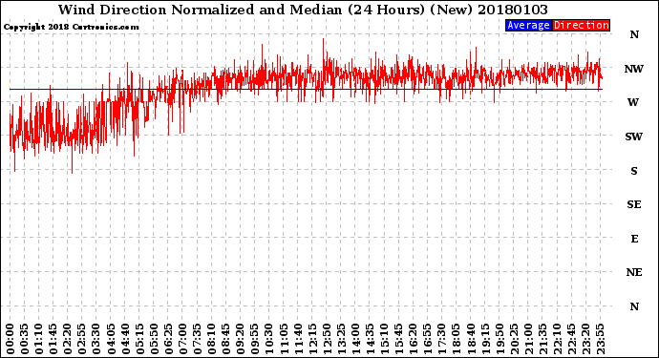Click the '09:20' time axis label
Screen dimensions: 659x358
point(240,339)
